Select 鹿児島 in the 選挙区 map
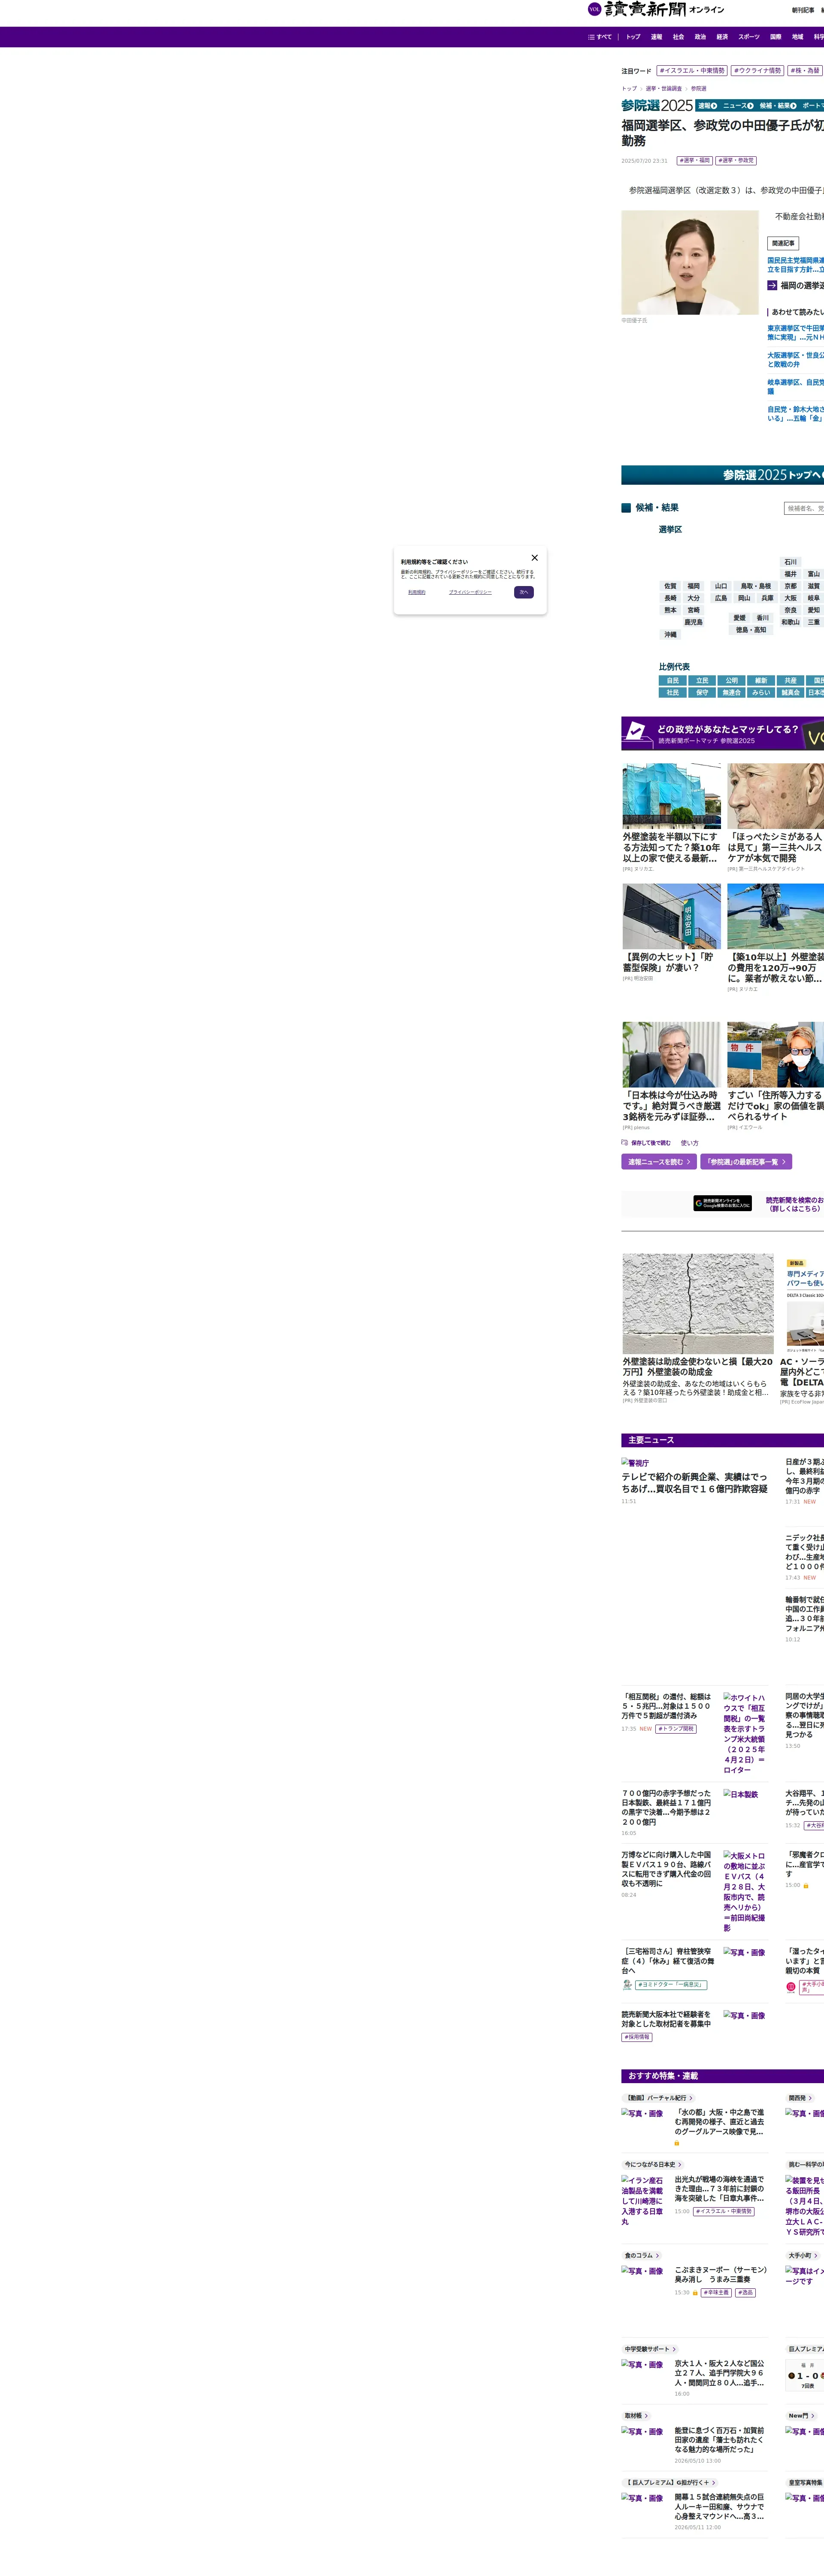 click(x=693, y=622)
